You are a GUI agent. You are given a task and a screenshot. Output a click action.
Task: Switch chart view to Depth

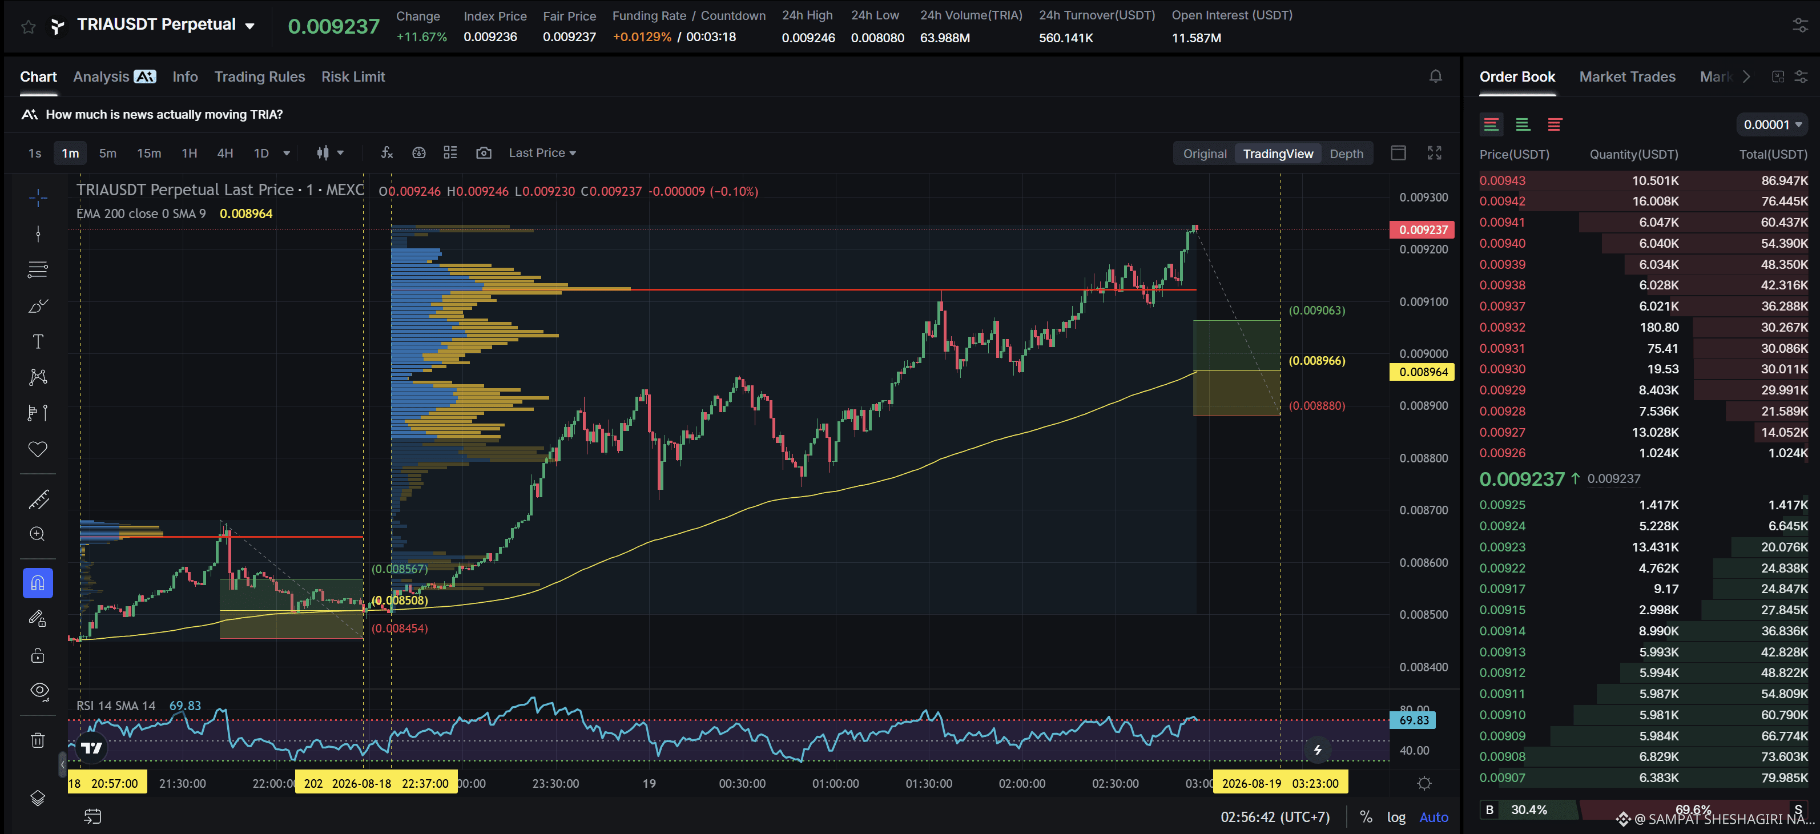tap(1346, 153)
